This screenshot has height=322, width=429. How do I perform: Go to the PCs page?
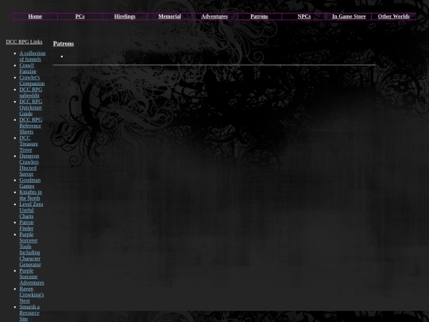pyautogui.click(x=80, y=17)
